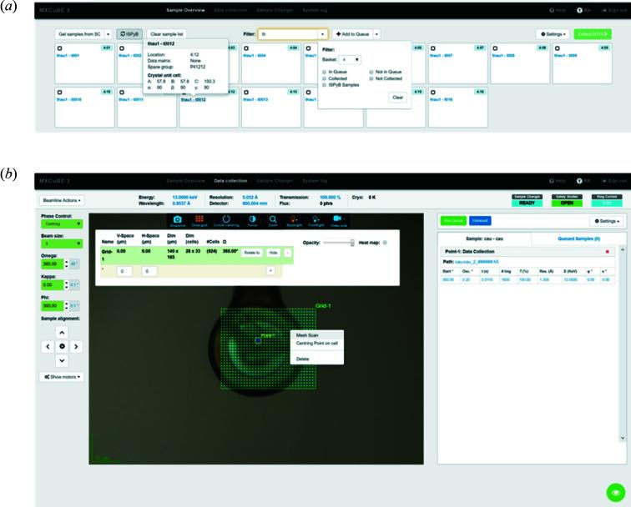Start 3-click Centring tool

[x=225, y=221]
